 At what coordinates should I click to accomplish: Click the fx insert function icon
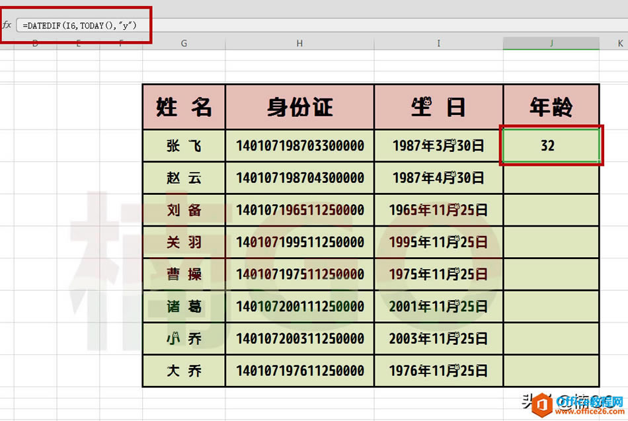click(7, 25)
